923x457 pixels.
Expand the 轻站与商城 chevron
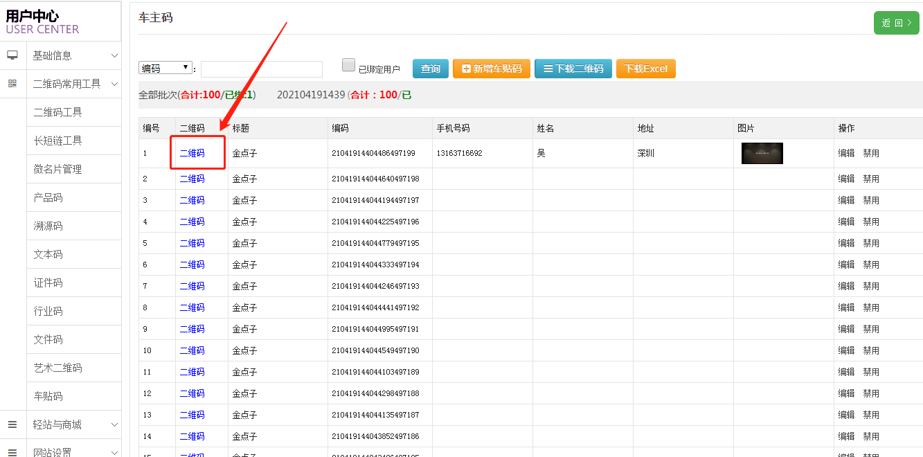click(x=115, y=424)
